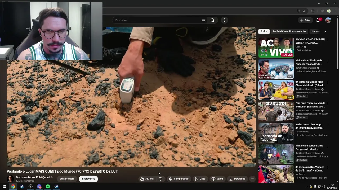339x190 pixels.
Task: Open Discord from the taskbar
Action: point(39,187)
